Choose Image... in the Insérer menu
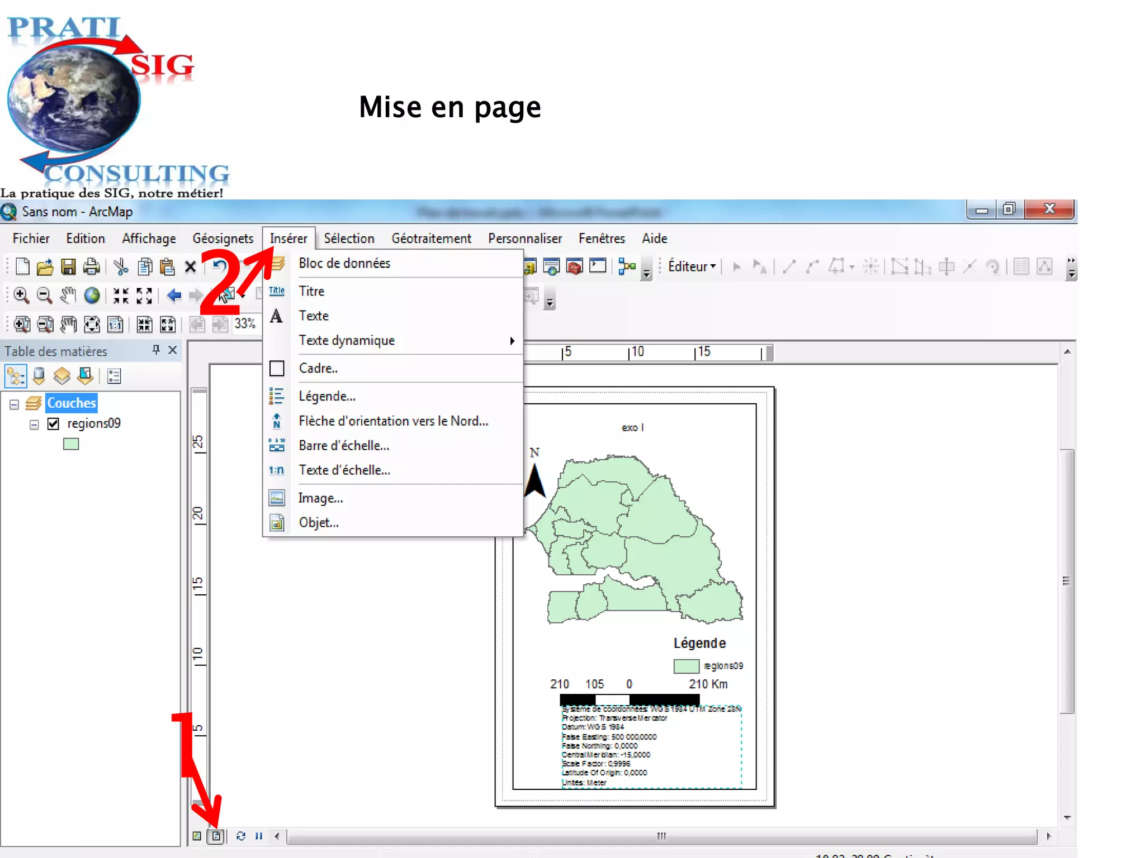This screenshot has height=858, width=1145. [x=394, y=498]
